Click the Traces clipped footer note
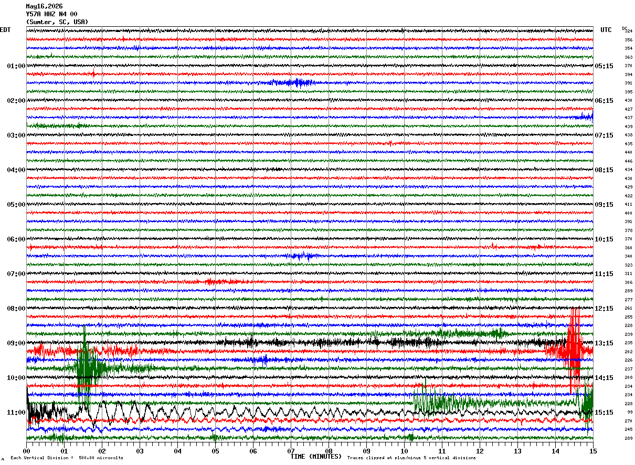 point(411,458)
